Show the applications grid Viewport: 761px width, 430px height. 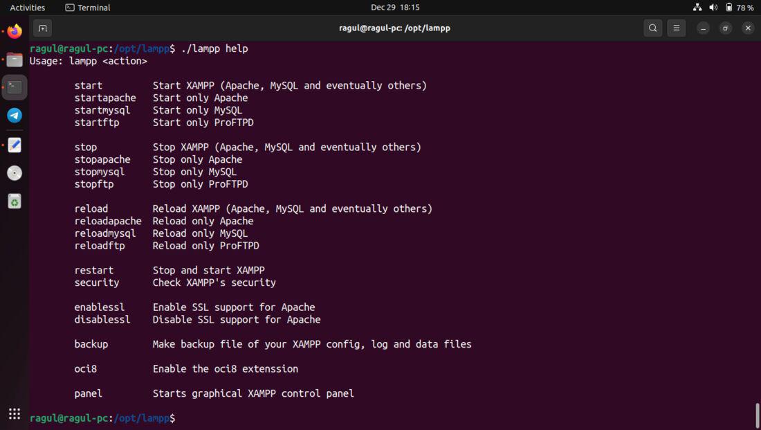click(x=15, y=413)
